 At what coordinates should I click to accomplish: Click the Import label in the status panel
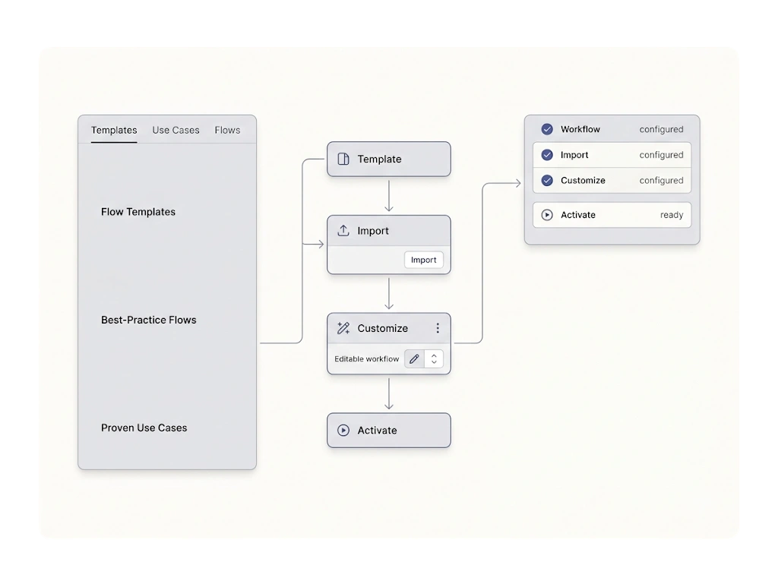574,155
